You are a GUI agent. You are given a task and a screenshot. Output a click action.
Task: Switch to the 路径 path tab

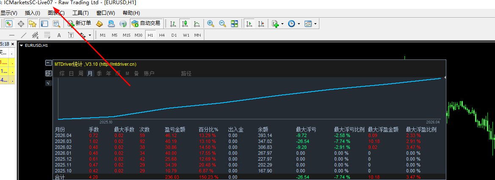pos(186,74)
